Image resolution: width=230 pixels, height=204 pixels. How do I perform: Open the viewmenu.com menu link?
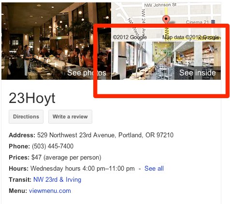click(x=50, y=191)
